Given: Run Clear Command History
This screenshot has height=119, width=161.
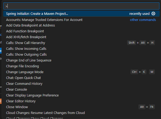Looking at the screenshot, I should [81, 84].
